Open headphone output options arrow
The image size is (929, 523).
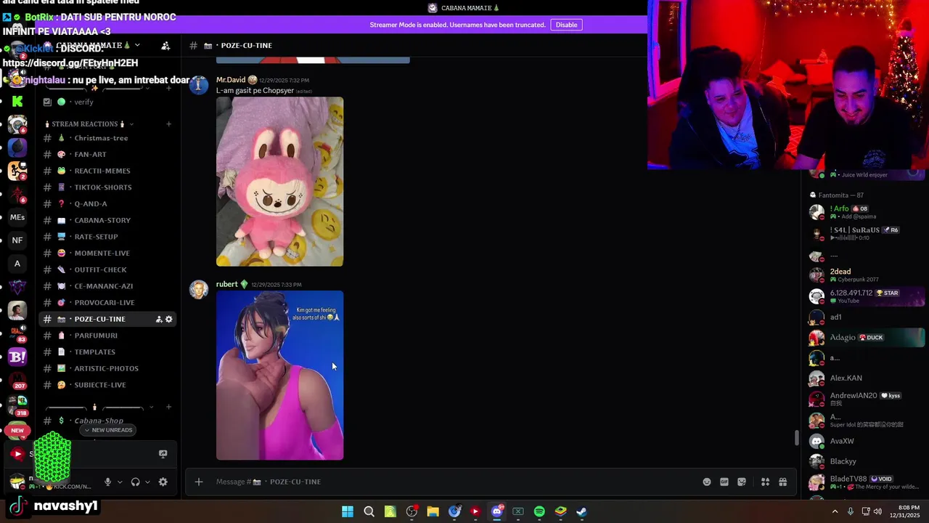147,482
